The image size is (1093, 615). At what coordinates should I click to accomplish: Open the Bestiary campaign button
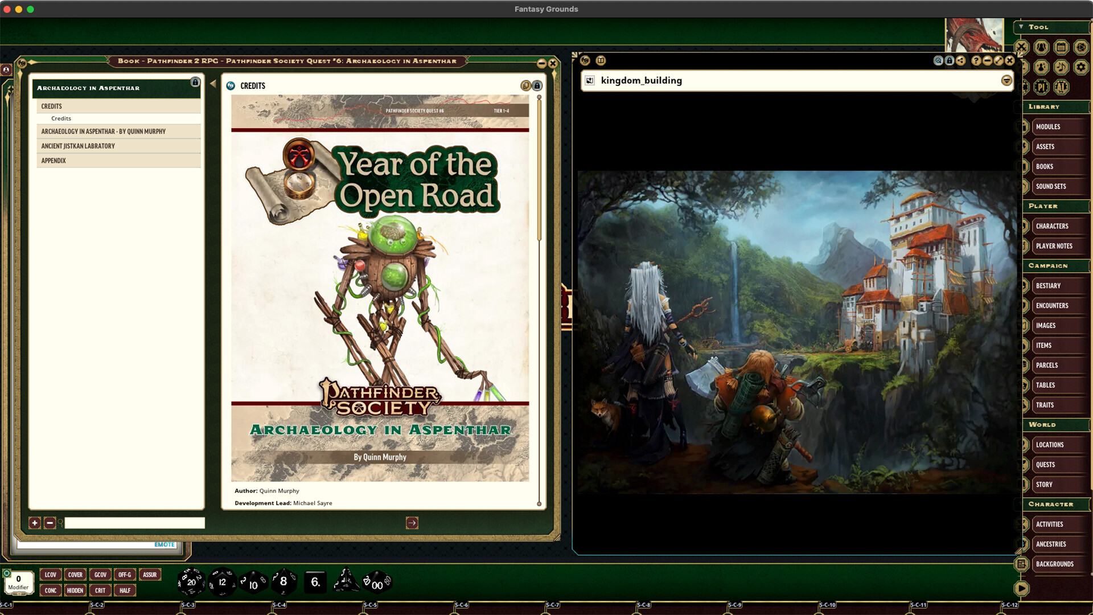click(1048, 286)
